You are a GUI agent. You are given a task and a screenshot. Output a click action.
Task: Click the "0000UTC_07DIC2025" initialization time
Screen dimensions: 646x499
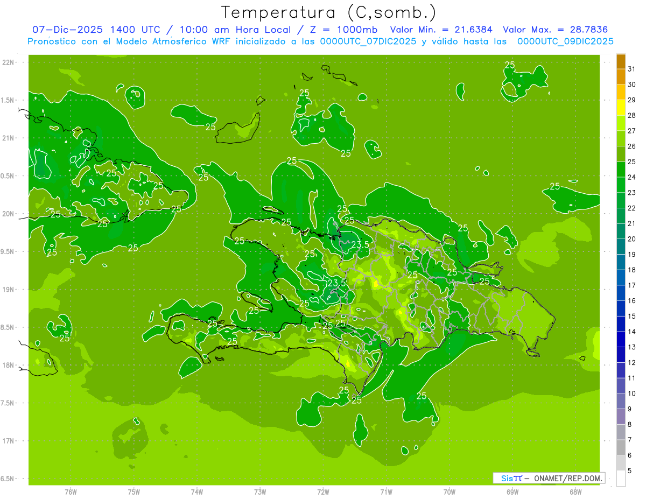368,41
